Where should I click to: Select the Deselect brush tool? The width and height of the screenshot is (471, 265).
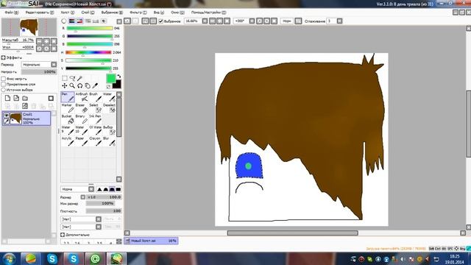[x=109, y=108]
